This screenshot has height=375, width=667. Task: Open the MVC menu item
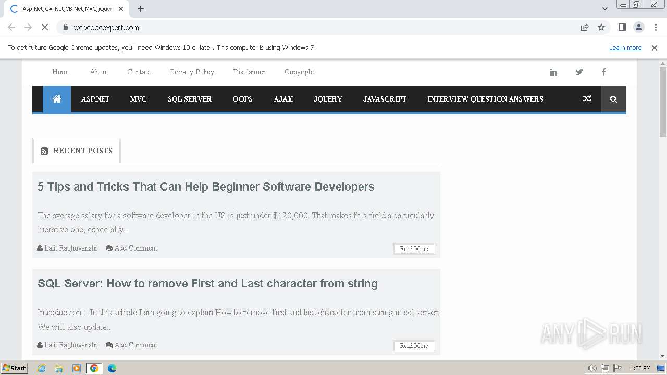click(139, 99)
